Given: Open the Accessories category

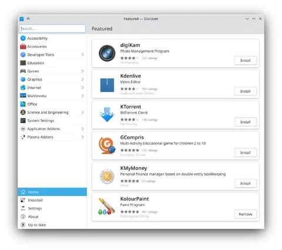Looking at the screenshot, I should tap(52, 46).
